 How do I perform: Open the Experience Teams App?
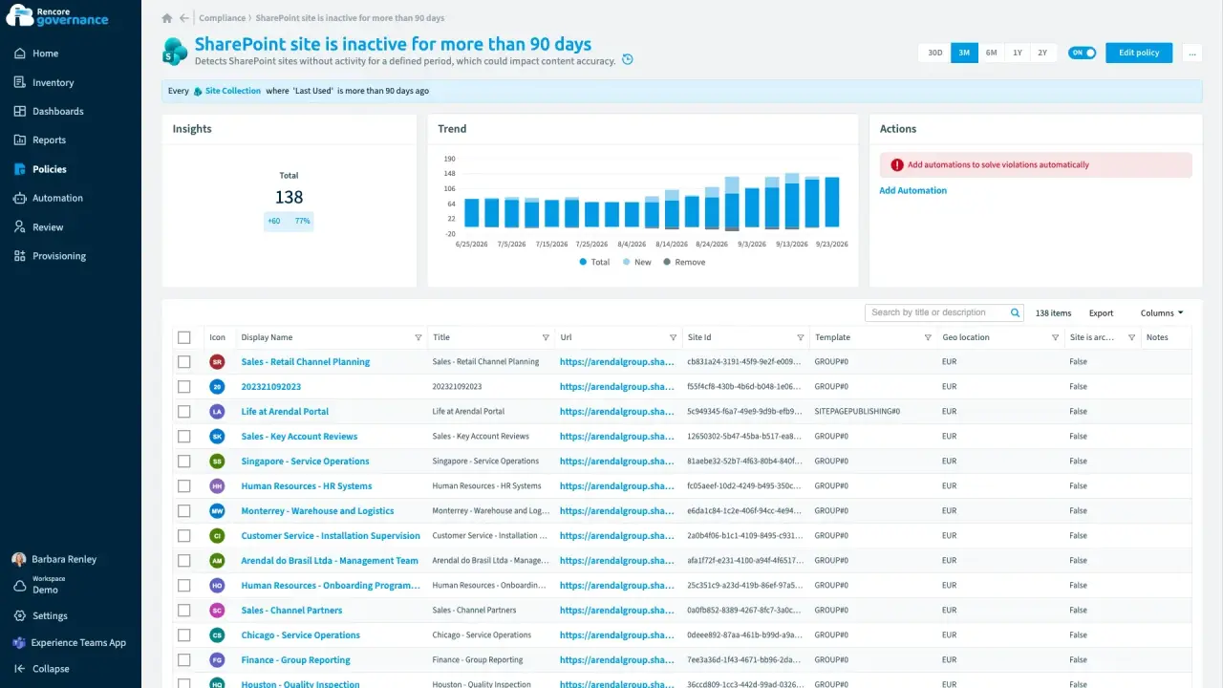point(71,643)
